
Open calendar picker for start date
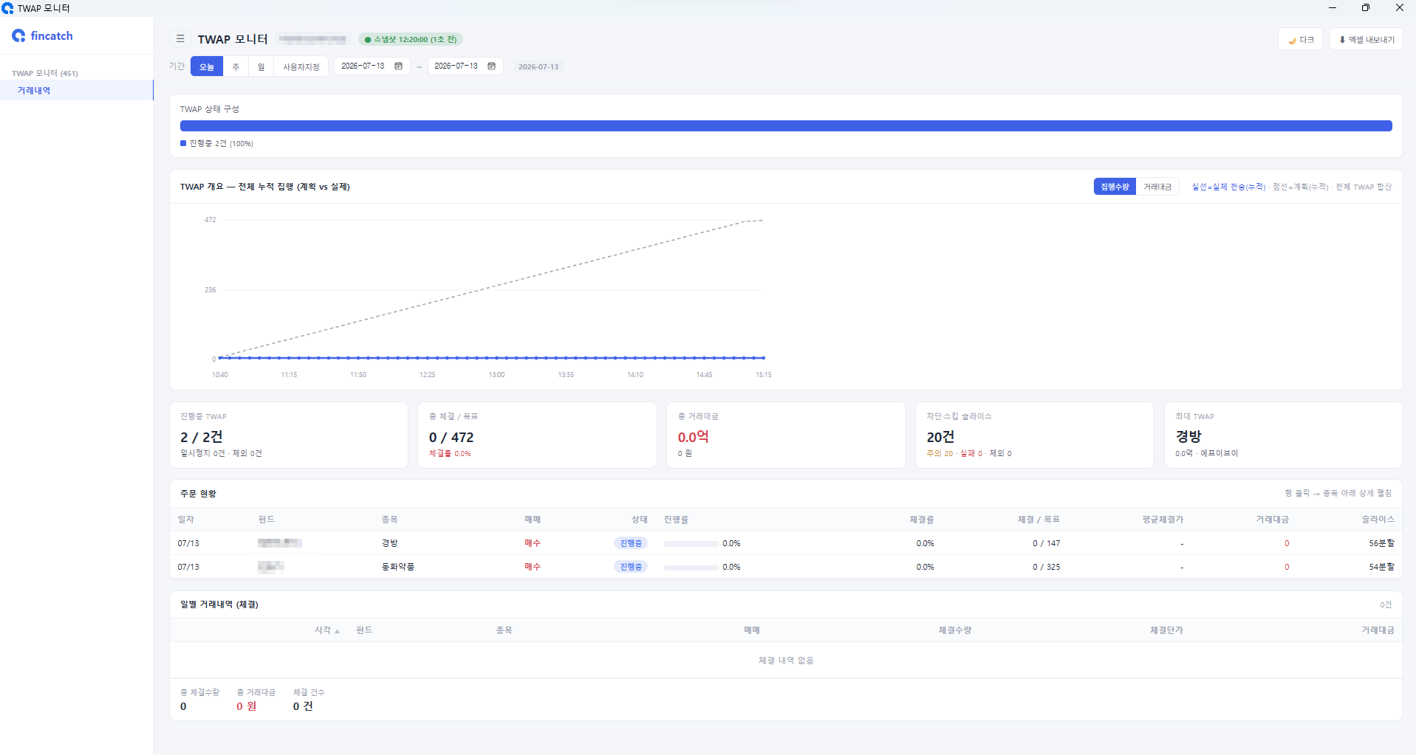[399, 66]
